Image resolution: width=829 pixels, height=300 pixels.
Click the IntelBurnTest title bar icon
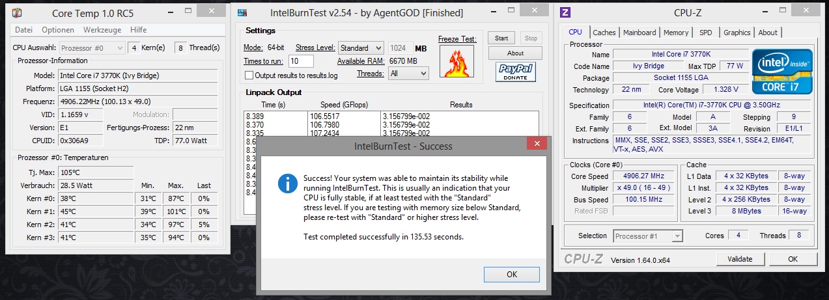[x=242, y=12]
